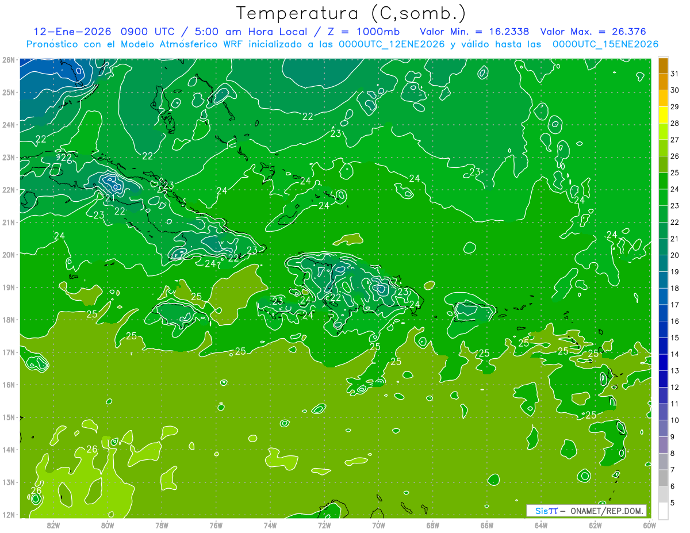Click the '74W' longitude axis label

point(270,525)
